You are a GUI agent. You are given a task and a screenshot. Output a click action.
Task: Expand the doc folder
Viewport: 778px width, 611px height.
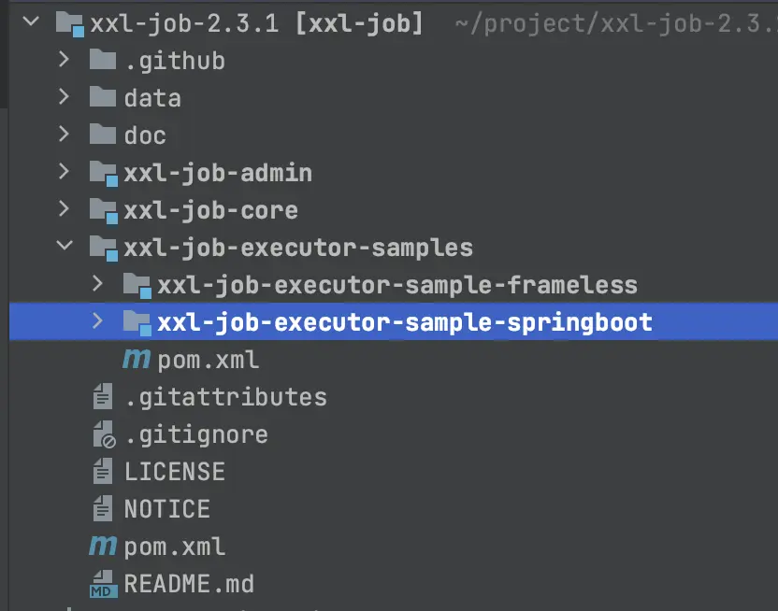pyautogui.click(x=64, y=135)
